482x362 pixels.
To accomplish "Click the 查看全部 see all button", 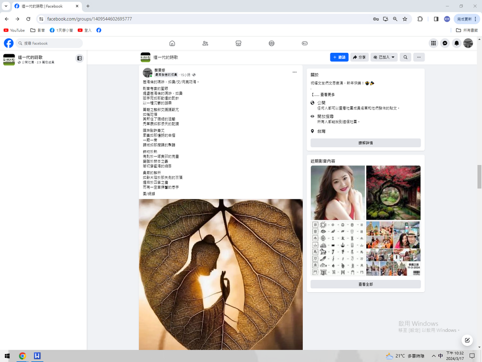I will coord(365,284).
